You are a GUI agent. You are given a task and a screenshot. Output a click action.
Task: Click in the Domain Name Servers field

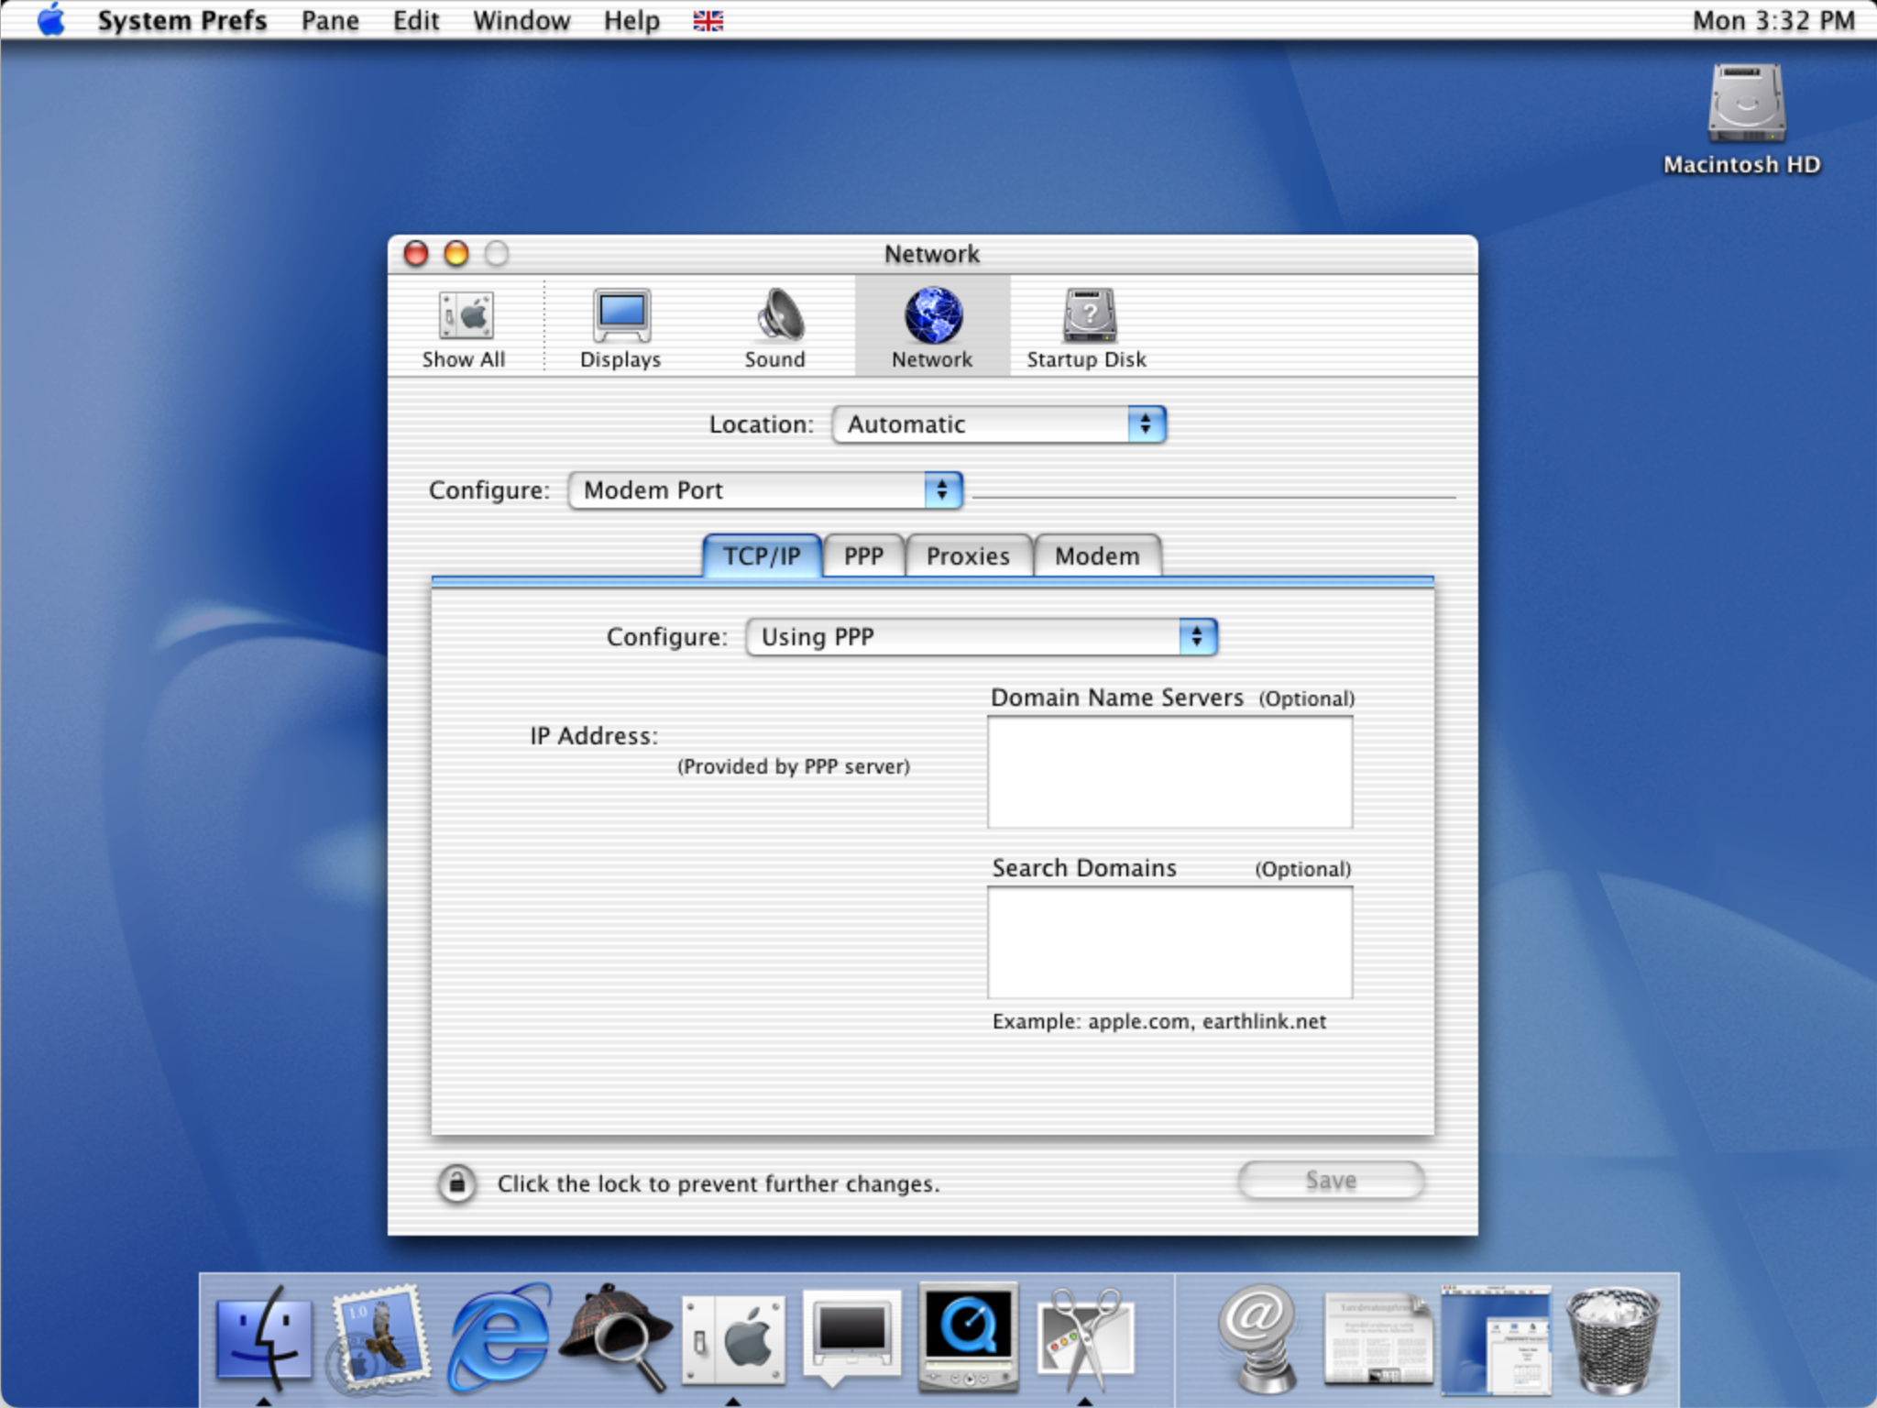coord(1169,772)
